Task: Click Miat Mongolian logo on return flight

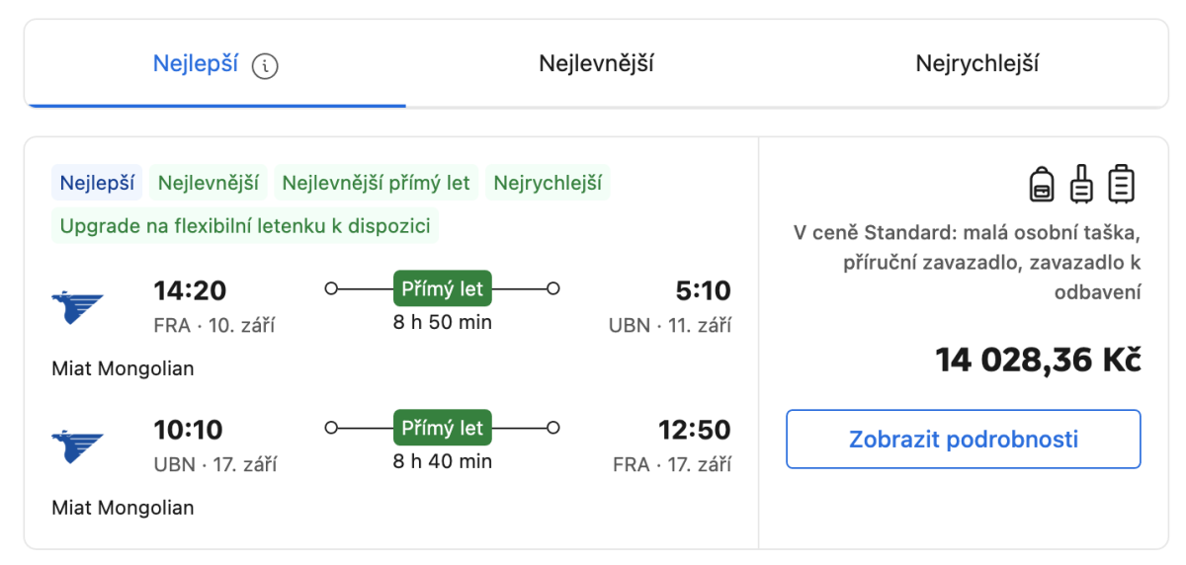Action: pos(77,445)
